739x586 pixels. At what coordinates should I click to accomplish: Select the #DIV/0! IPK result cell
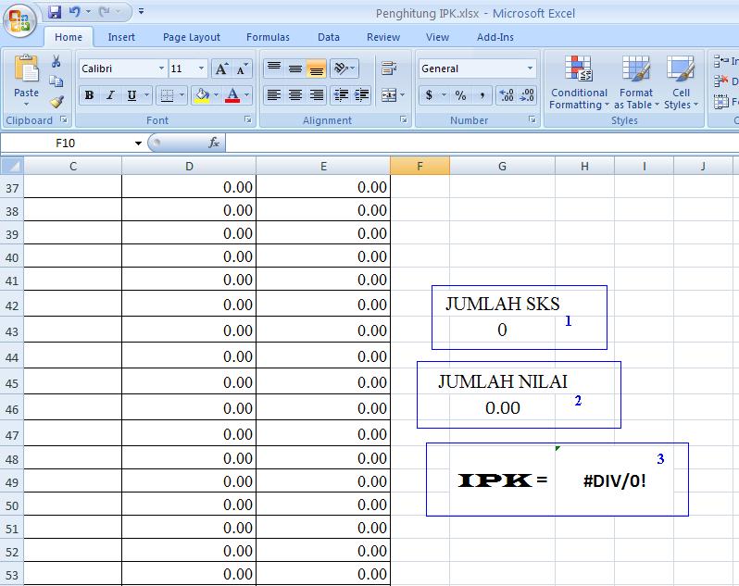point(614,480)
